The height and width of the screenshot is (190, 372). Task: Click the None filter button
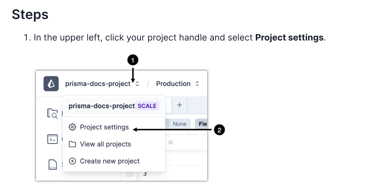click(x=179, y=124)
